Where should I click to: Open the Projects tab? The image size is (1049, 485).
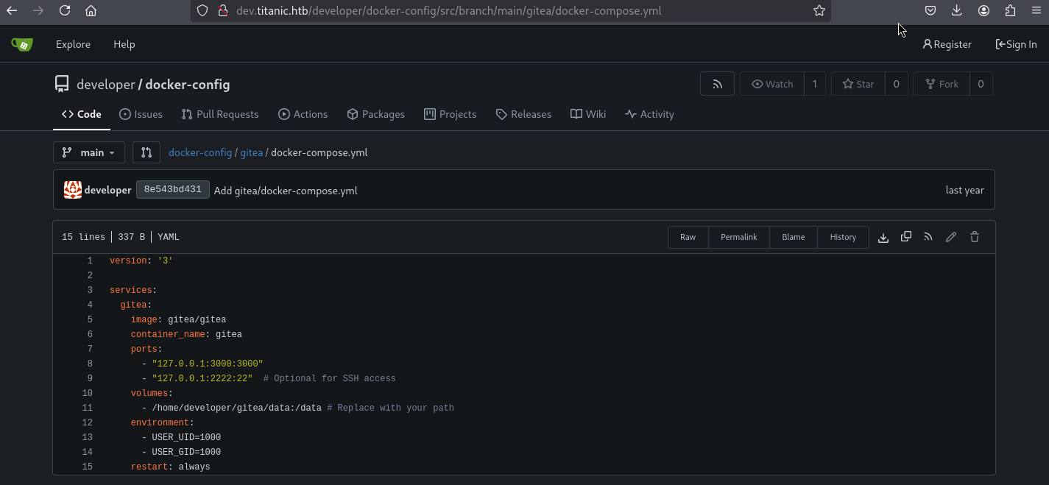(451, 114)
